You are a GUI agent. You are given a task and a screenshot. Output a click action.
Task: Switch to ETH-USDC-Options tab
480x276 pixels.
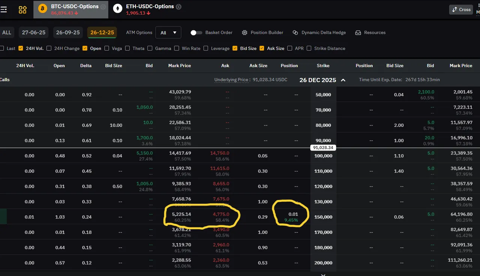pos(147,9)
